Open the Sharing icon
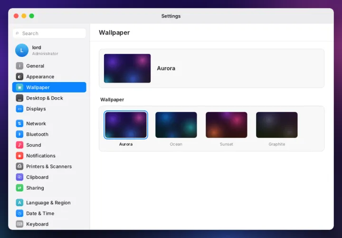The width and height of the screenshot is (342, 238). point(19,188)
